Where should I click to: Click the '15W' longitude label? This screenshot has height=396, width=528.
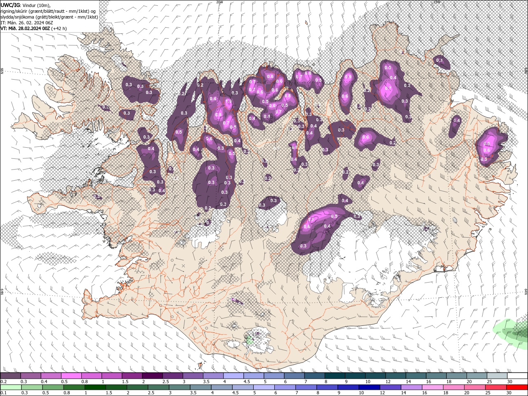[x=437, y=2]
